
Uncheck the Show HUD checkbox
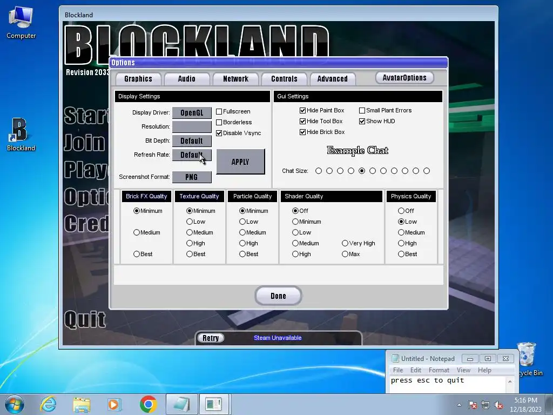[362, 122]
